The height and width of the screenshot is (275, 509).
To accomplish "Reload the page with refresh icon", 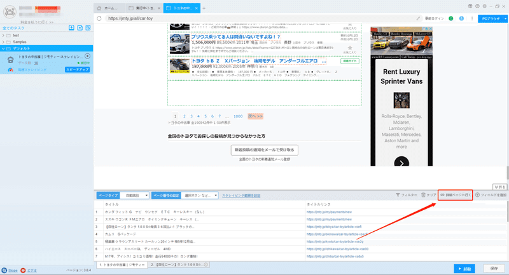I will coord(99,18).
